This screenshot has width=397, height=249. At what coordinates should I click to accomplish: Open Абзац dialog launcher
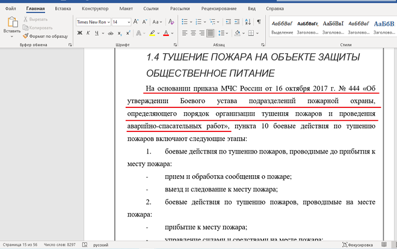click(x=262, y=44)
